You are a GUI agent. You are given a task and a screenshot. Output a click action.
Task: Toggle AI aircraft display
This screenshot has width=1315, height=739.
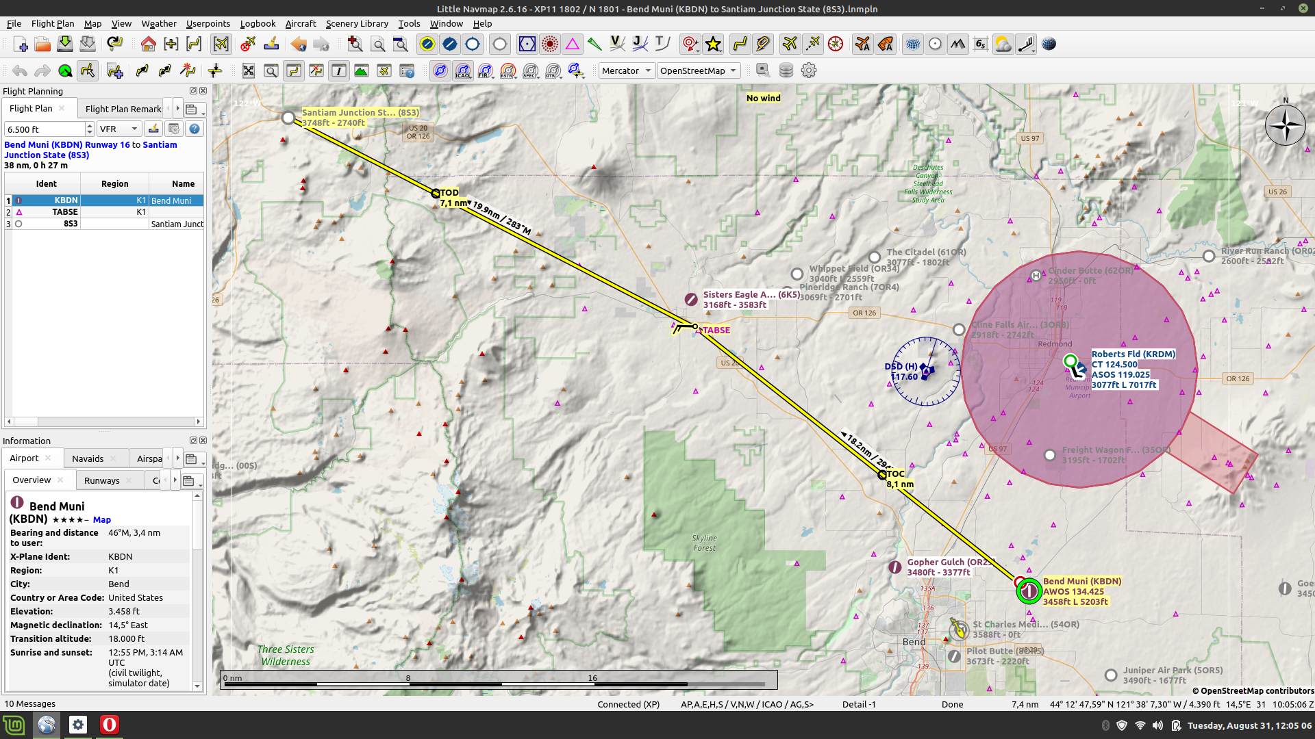coord(862,44)
